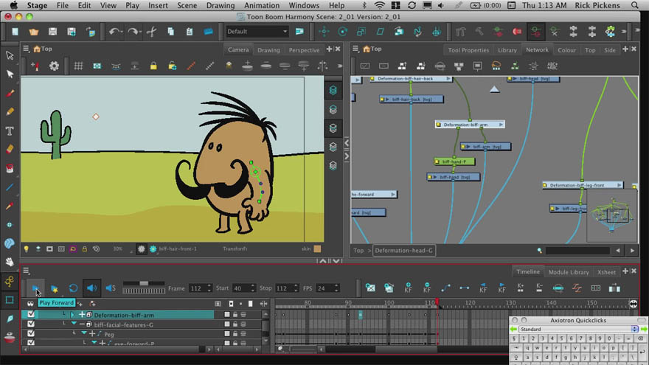
Task: Click the New Scene icon in top toolbar
Action: 15,32
